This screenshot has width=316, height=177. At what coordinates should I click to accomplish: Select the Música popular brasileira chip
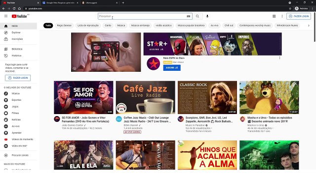[x=191, y=26]
